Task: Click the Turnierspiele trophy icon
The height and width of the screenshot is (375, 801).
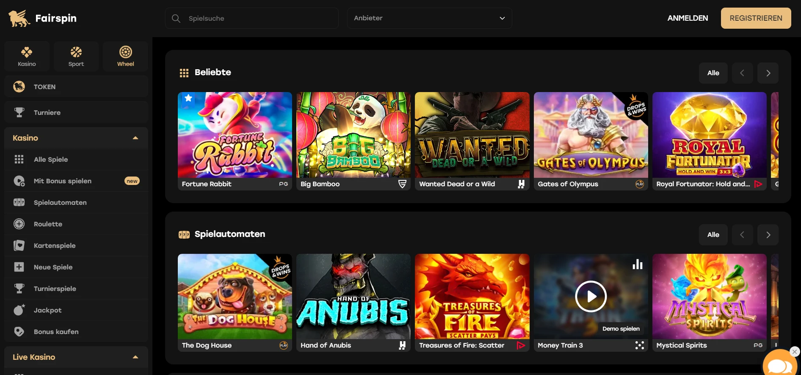Action: point(19,288)
